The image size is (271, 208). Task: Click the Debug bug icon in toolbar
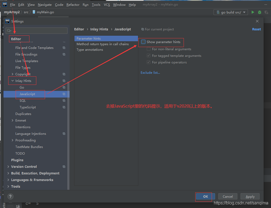tap(260, 12)
